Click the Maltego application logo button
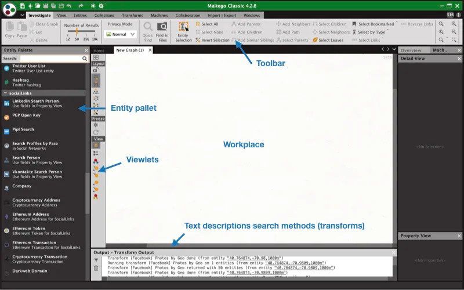The height and width of the screenshot is (290, 464). [x=9, y=9]
